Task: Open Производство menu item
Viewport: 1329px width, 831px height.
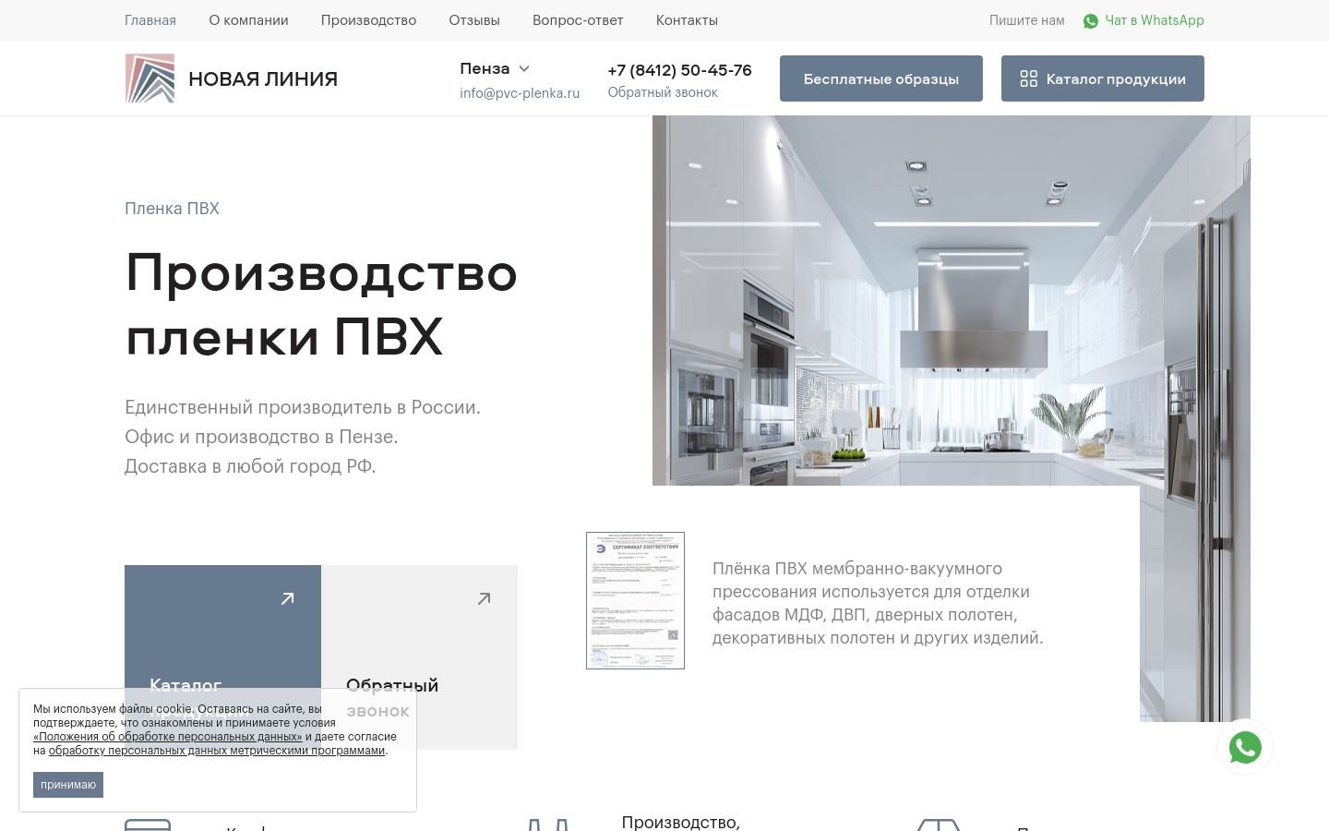Action: [x=368, y=20]
